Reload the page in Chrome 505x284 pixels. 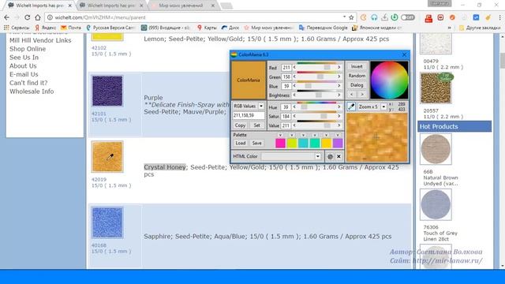point(28,17)
